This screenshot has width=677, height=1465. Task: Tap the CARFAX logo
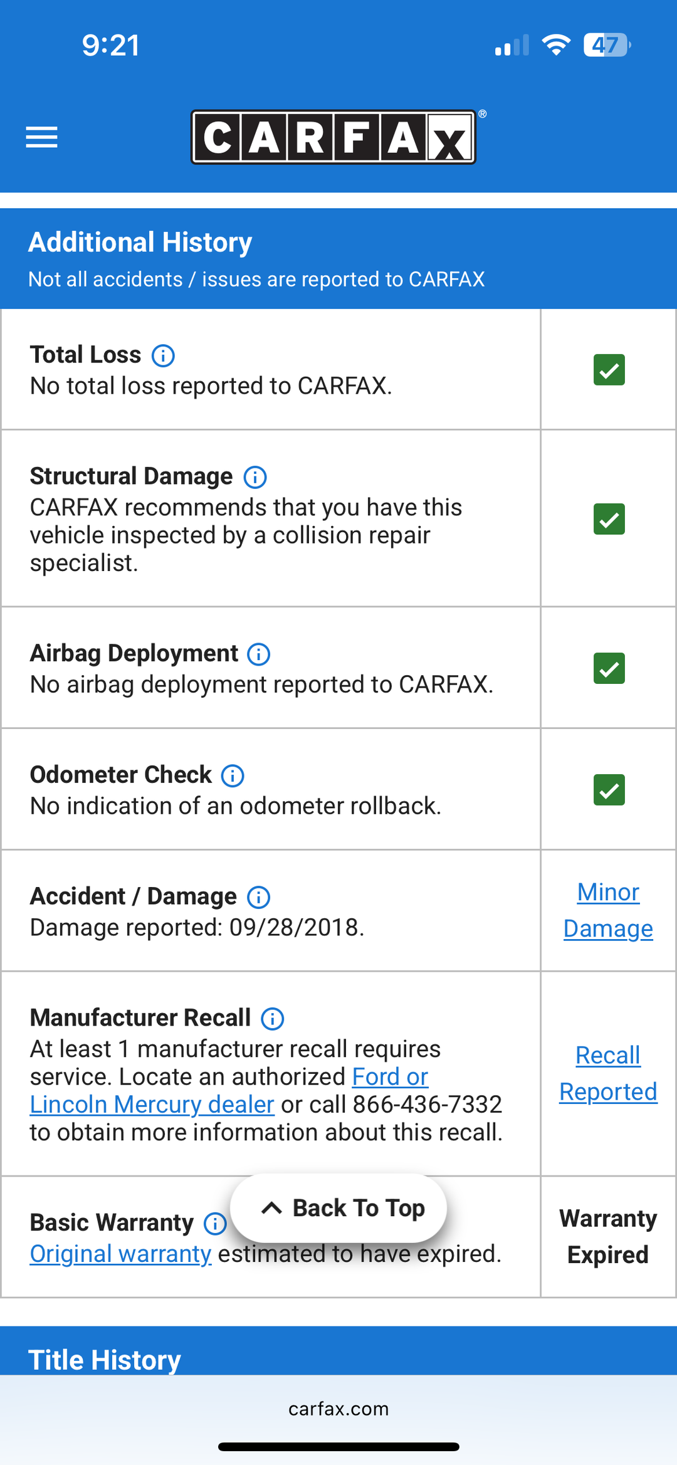click(x=333, y=137)
